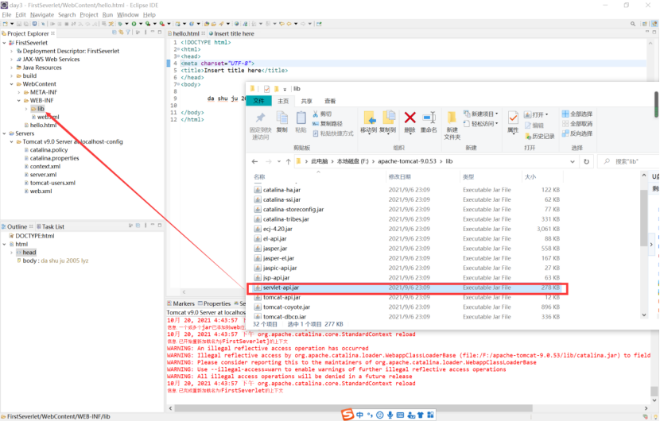Screen dimensions: 660x421
Task: Expand the head node in Outline
Action: click(x=11, y=253)
